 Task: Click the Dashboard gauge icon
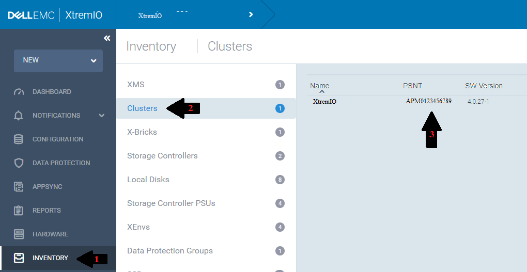click(x=19, y=92)
